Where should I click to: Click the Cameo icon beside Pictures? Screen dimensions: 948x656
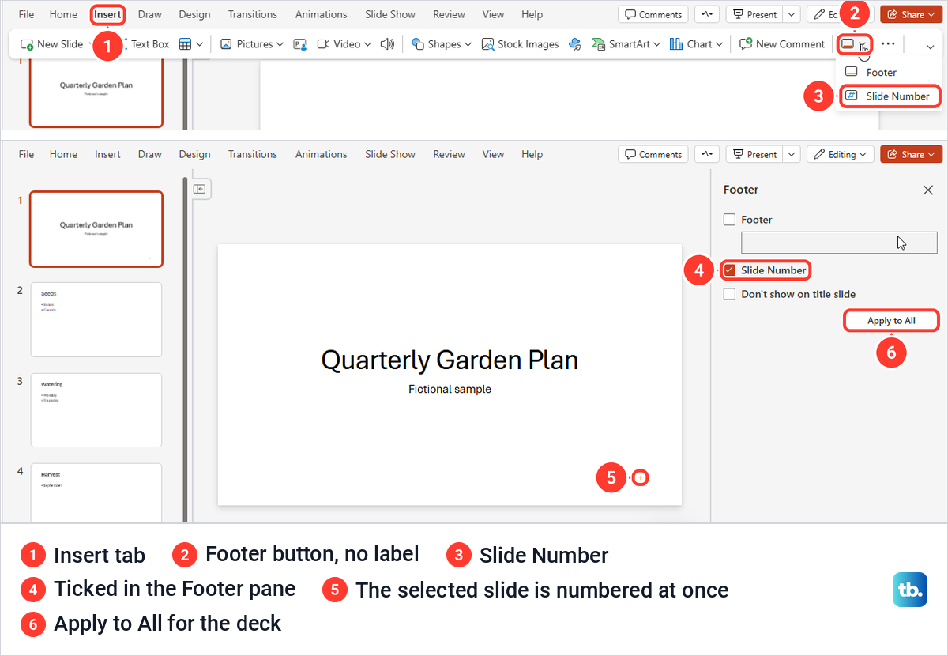[x=299, y=44]
